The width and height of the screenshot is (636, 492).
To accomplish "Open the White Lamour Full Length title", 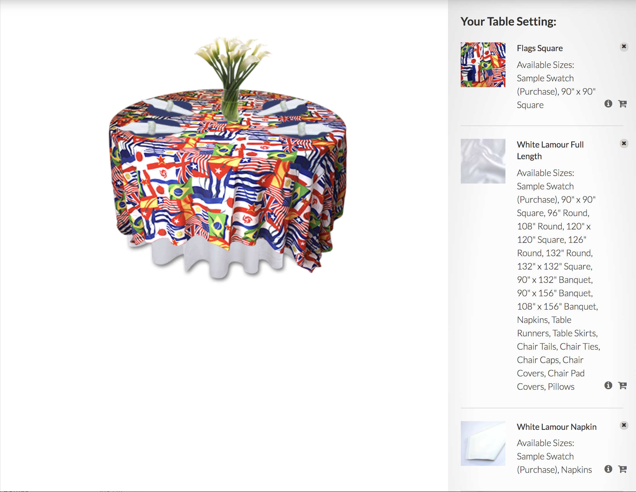I will pyautogui.click(x=550, y=150).
